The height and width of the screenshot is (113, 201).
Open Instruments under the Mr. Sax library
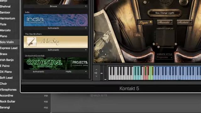pyautogui.click(x=53, y=50)
